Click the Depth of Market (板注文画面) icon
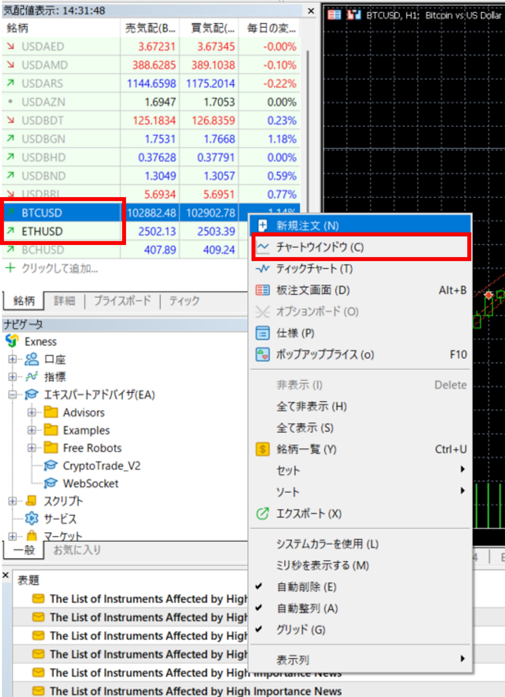The width and height of the screenshot is (505, 697). tap(262, 290)
